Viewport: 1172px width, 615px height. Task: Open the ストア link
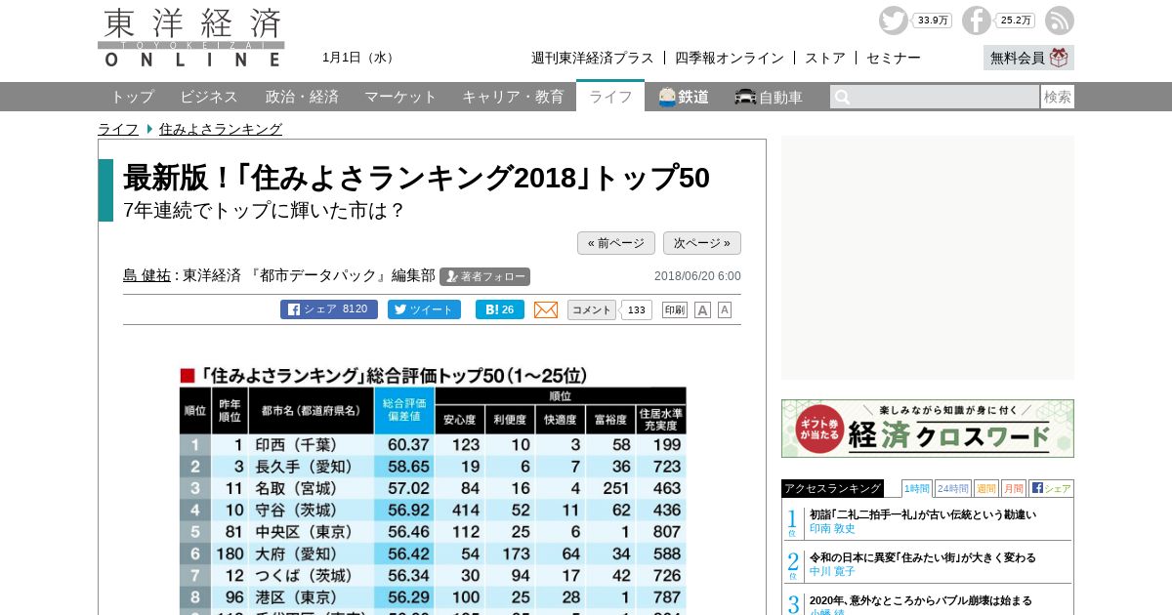point(825,58)
